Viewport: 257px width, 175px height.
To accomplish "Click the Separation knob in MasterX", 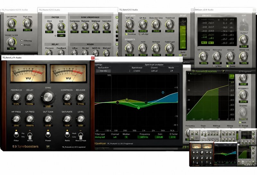I will click(107, 26).
